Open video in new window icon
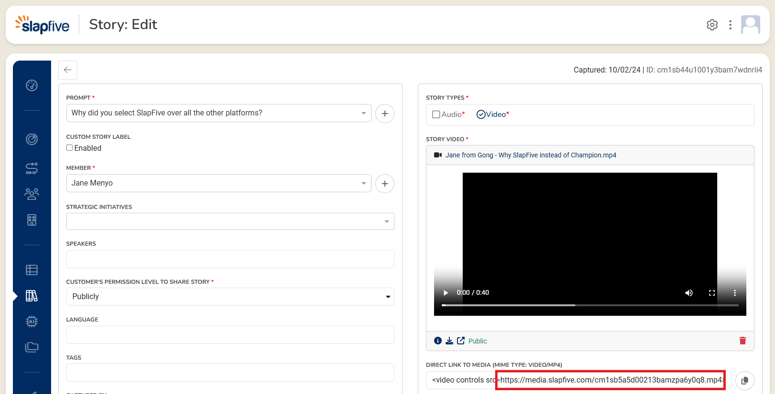 461,341
